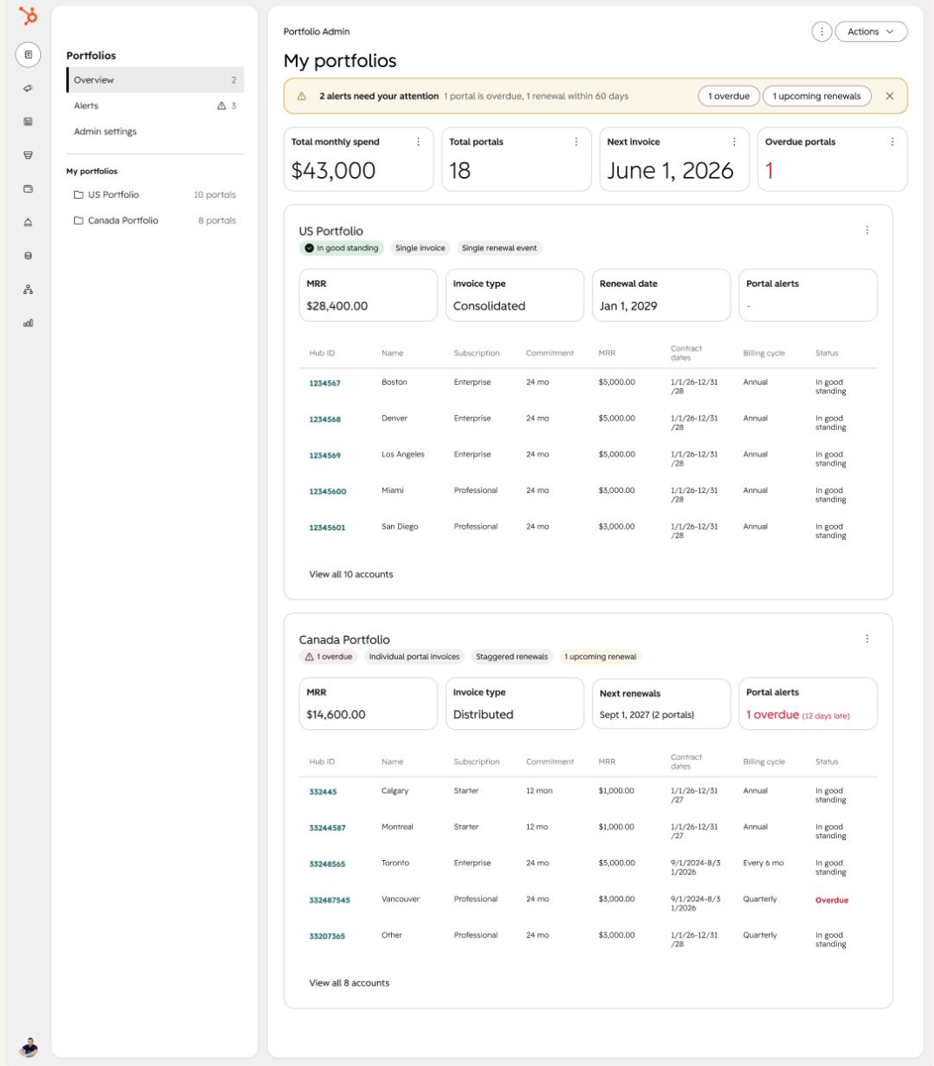Open the user avatar profile menu
Viewport: 934px width, 1066px height.
pyautogui.click(x=28, y=1046)
